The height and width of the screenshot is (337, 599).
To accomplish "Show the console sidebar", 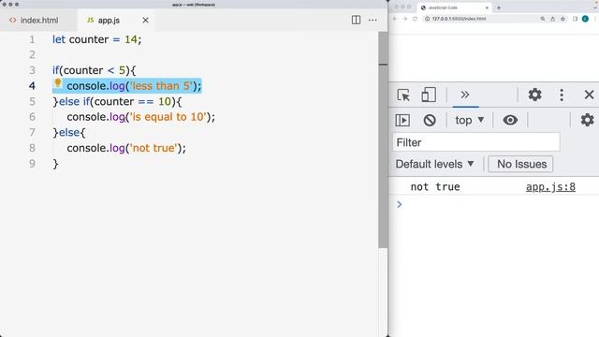I will (402, 121).
